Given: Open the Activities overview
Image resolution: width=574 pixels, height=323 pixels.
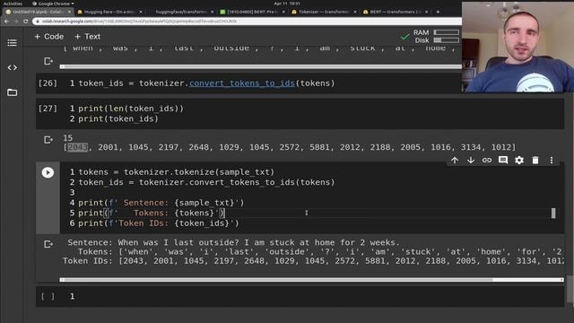Looking at the screenshot, I should [x=13, y=4].
